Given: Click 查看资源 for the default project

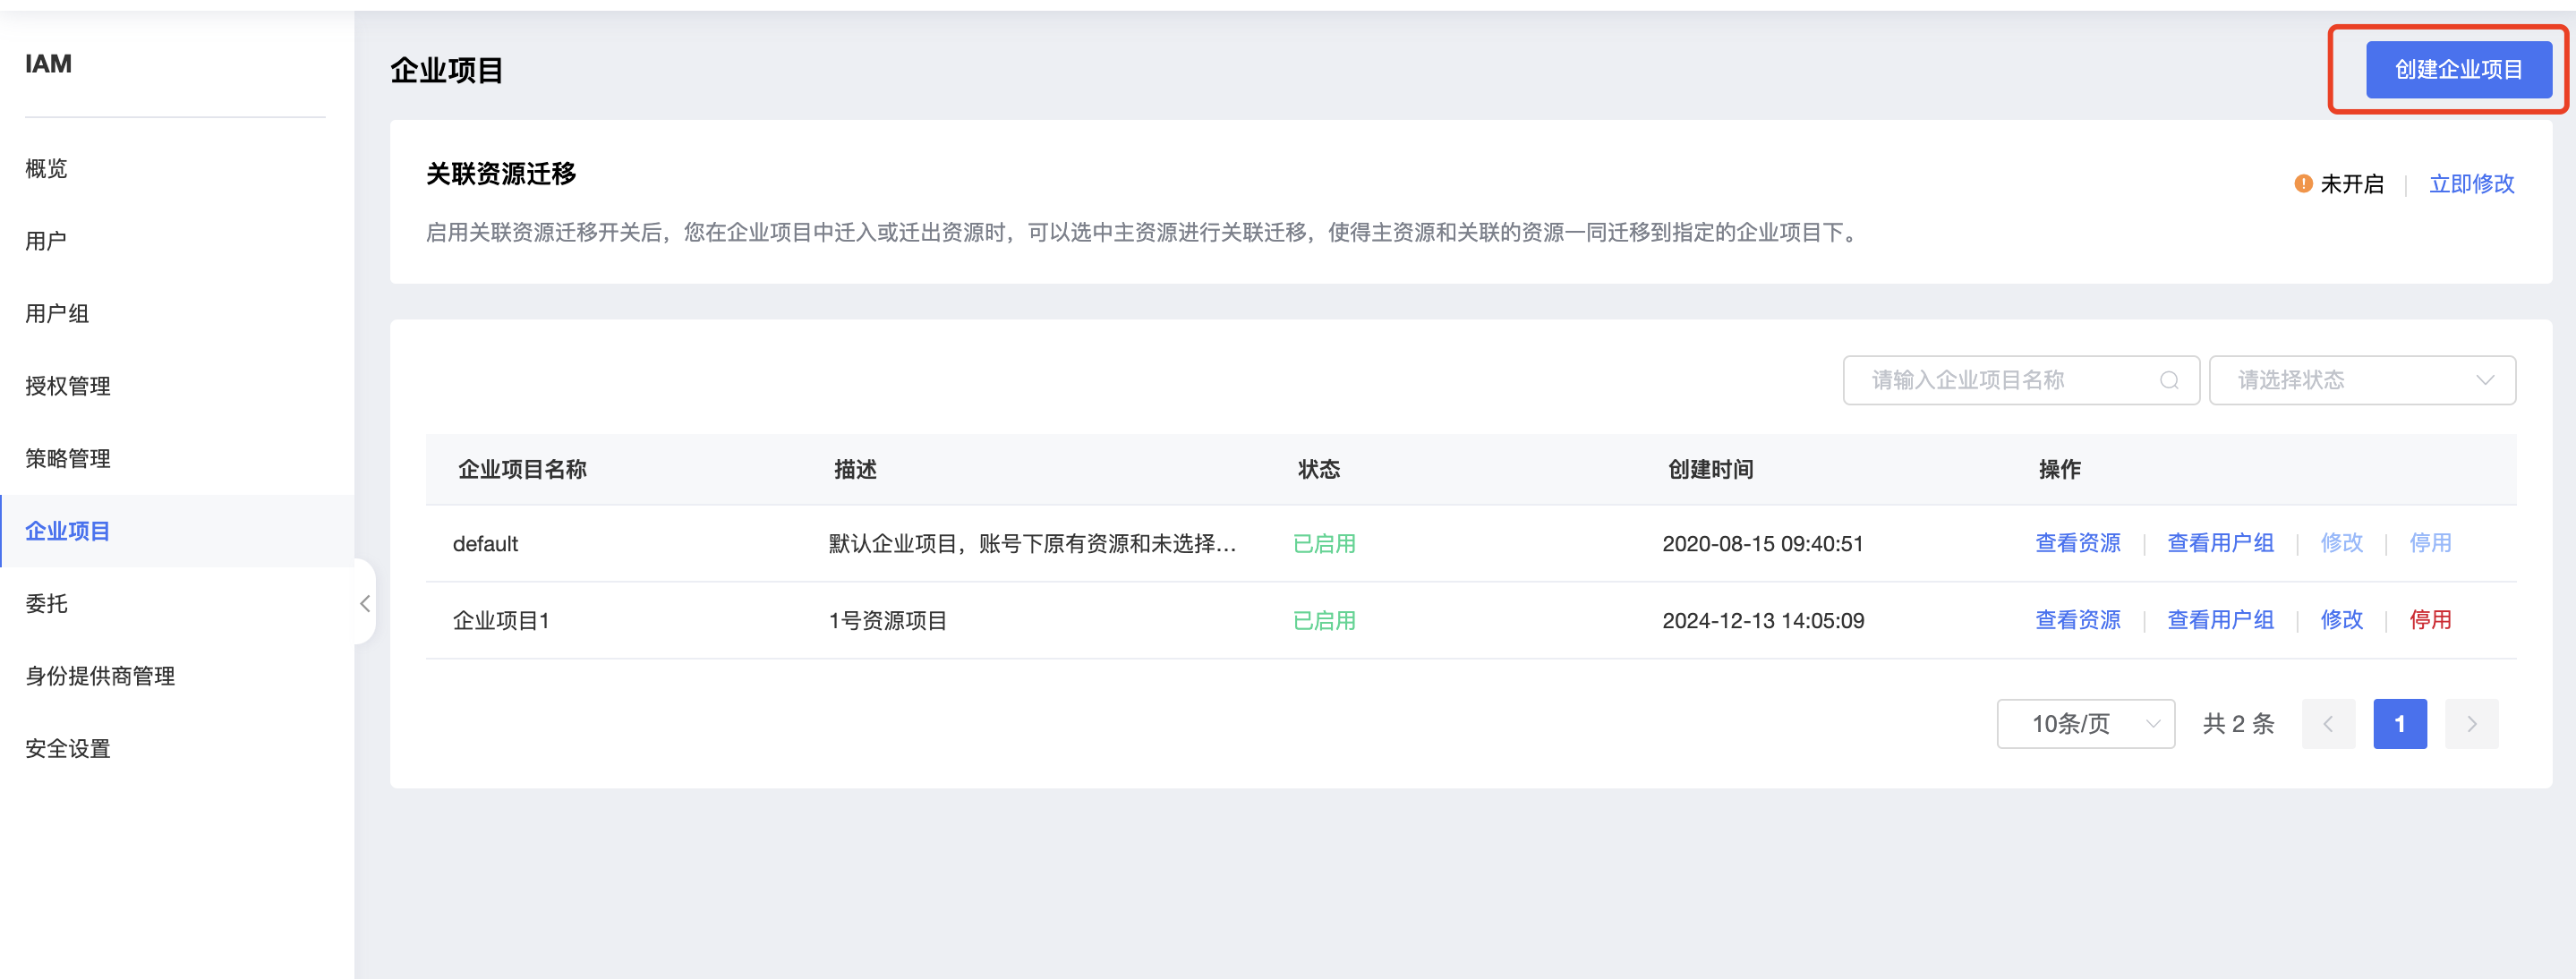Looking at the screenshot, I should 2078,543.
